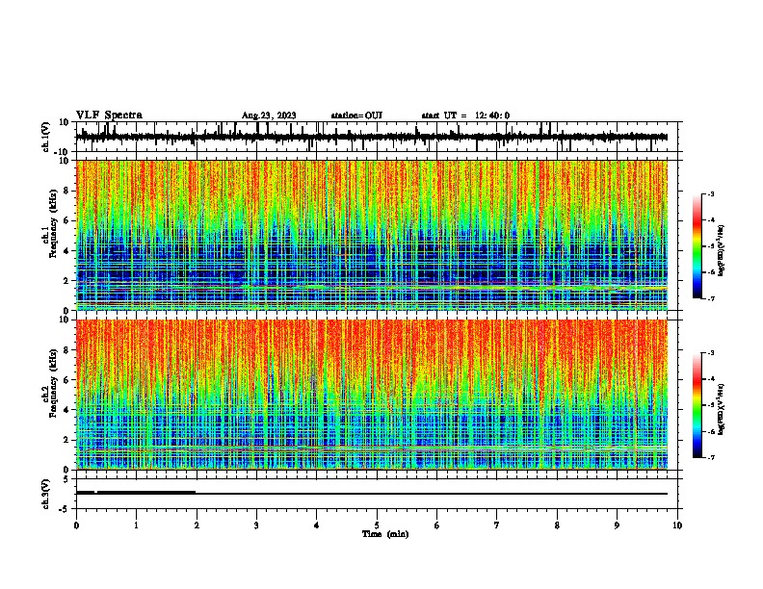
Task: Select the "9" tick on the time axis
Action: 617,525
